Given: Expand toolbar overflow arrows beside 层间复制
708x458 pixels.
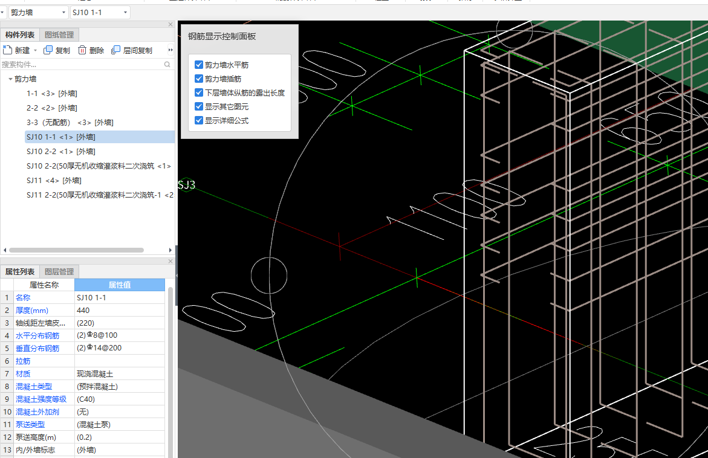Looking at the screenshot, I should [x=171, y=50].
